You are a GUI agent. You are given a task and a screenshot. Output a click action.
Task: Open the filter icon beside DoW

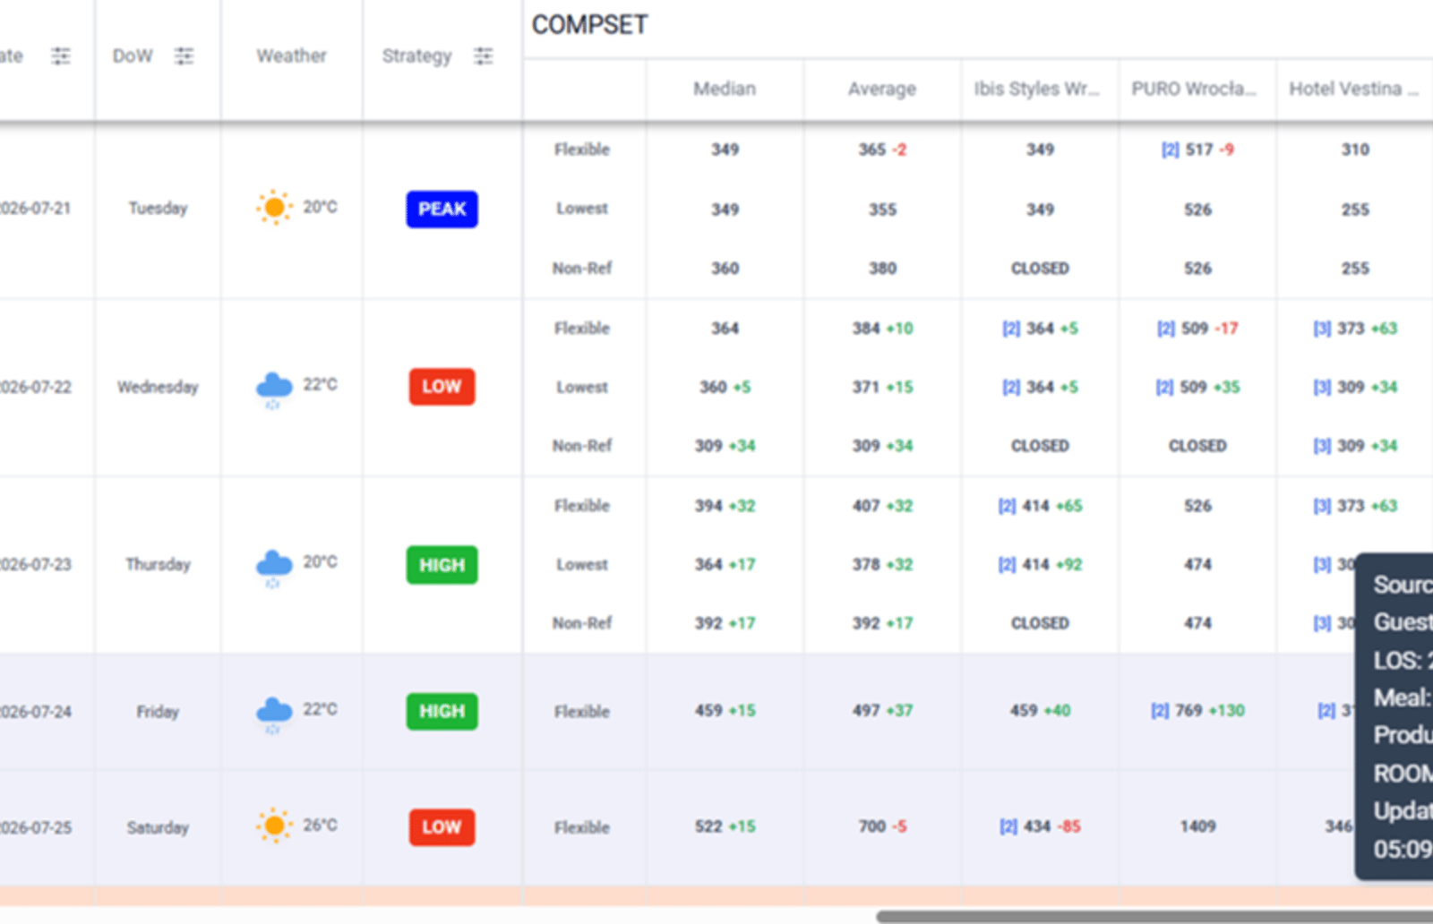tap(184, 56)
